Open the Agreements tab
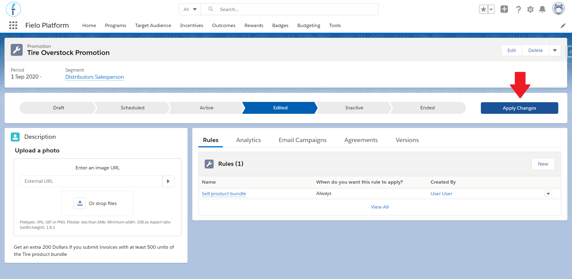Screen dimensions: 572x279 (361, 140)
